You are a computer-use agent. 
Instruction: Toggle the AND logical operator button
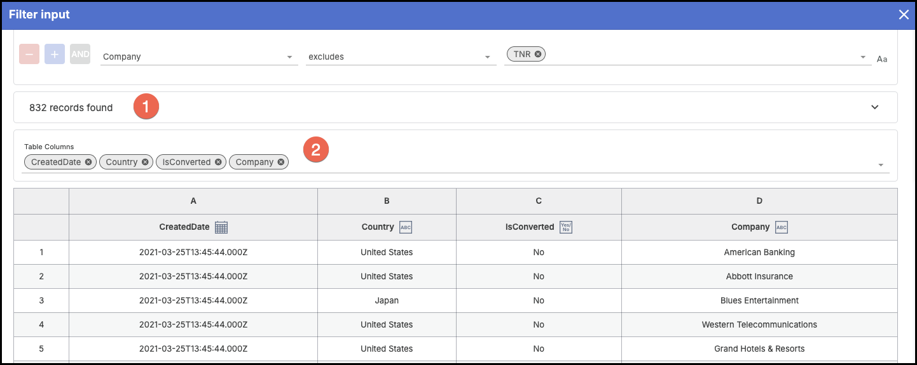click(80, 54)
